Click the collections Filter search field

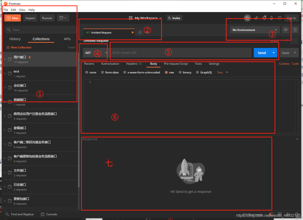pyautogui.click(x=41, y=30)
